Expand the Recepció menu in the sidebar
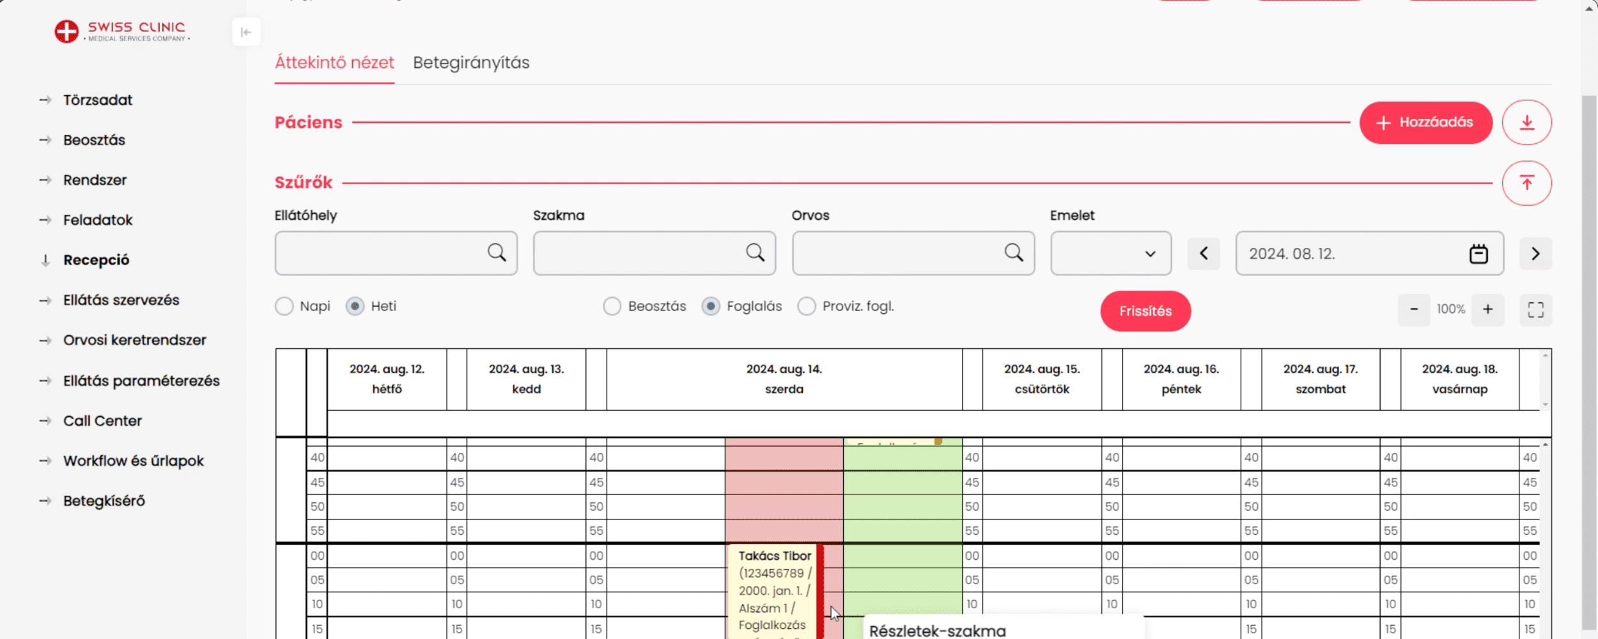The width and height of the screenshot is (1598, 639). [x=96, y=260]
